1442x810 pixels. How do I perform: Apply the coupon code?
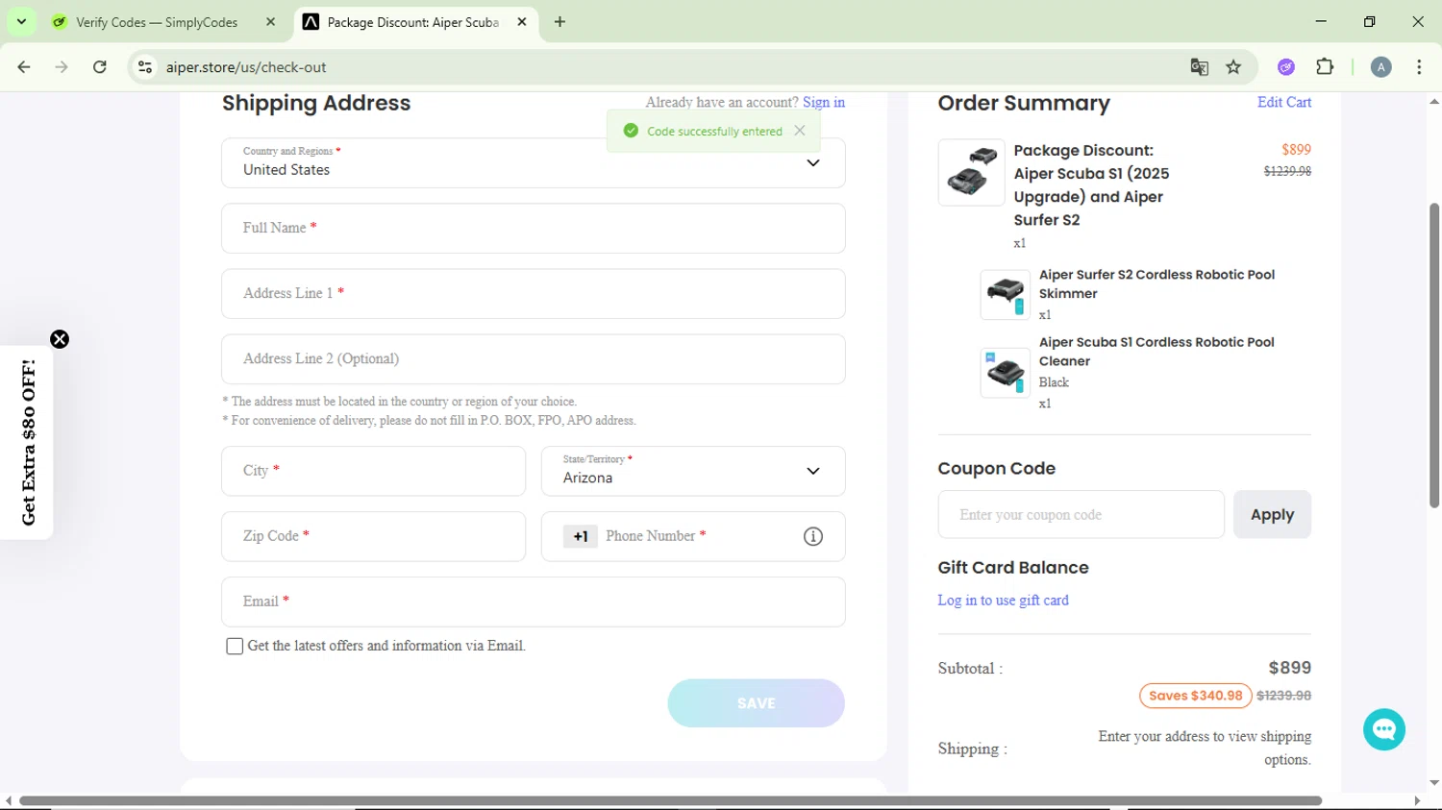coord(1272,514)
